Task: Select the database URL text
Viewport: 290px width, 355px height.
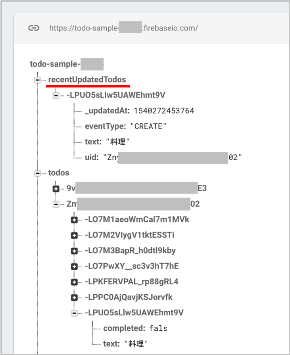Action: pyautogui.click(x=124, y=28)
